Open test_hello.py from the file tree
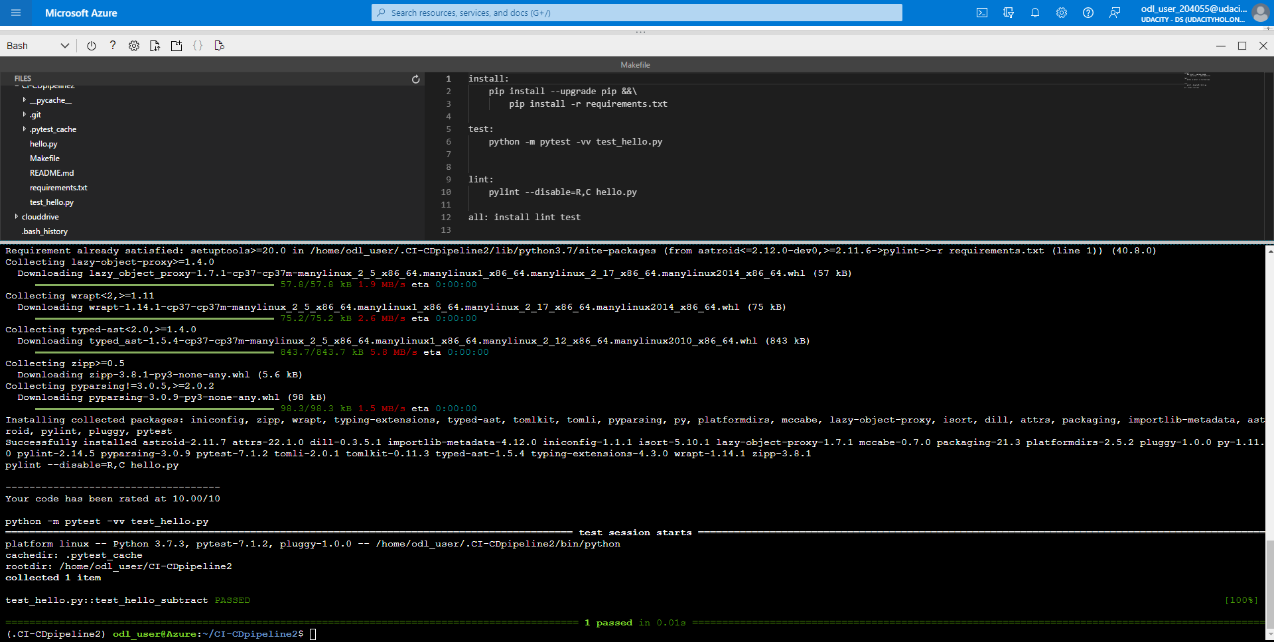The image size is (1274, 642). coord(51,202)
